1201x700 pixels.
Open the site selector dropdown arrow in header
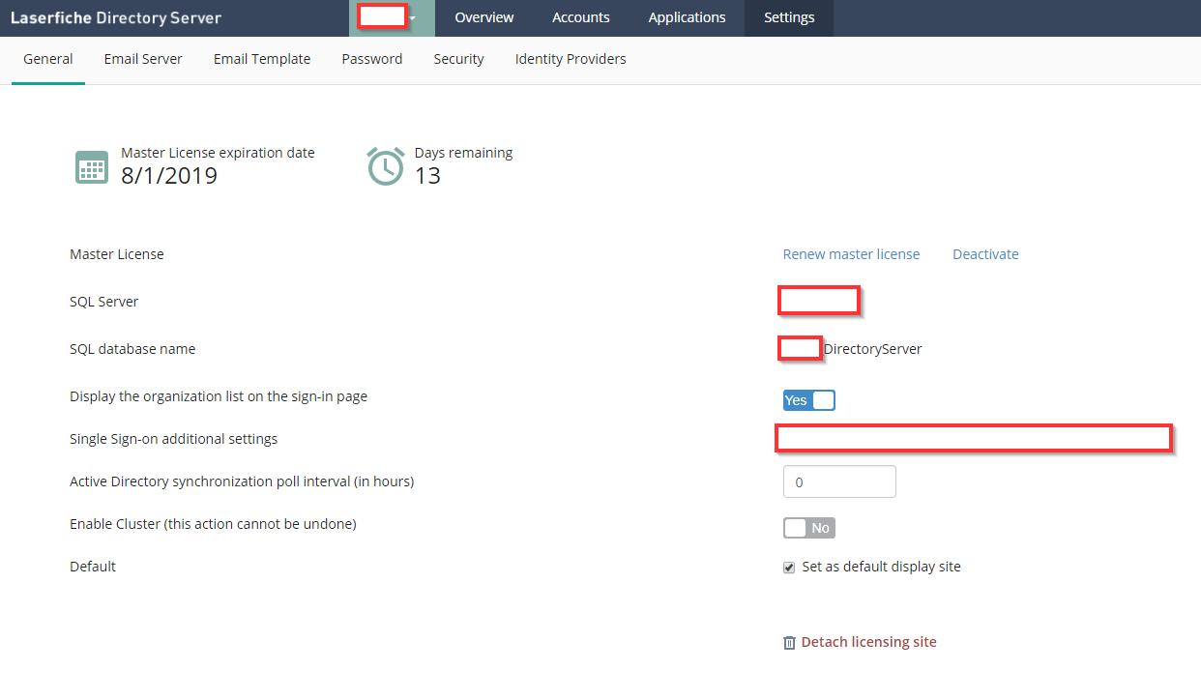click(413, 18)
